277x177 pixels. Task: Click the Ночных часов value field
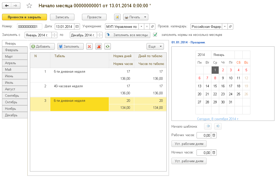coord(204,152)
